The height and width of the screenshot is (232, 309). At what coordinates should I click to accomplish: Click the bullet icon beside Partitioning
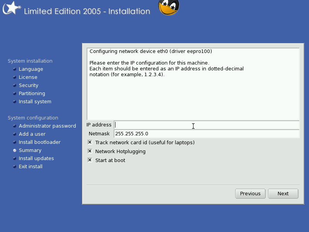point(15,93)
